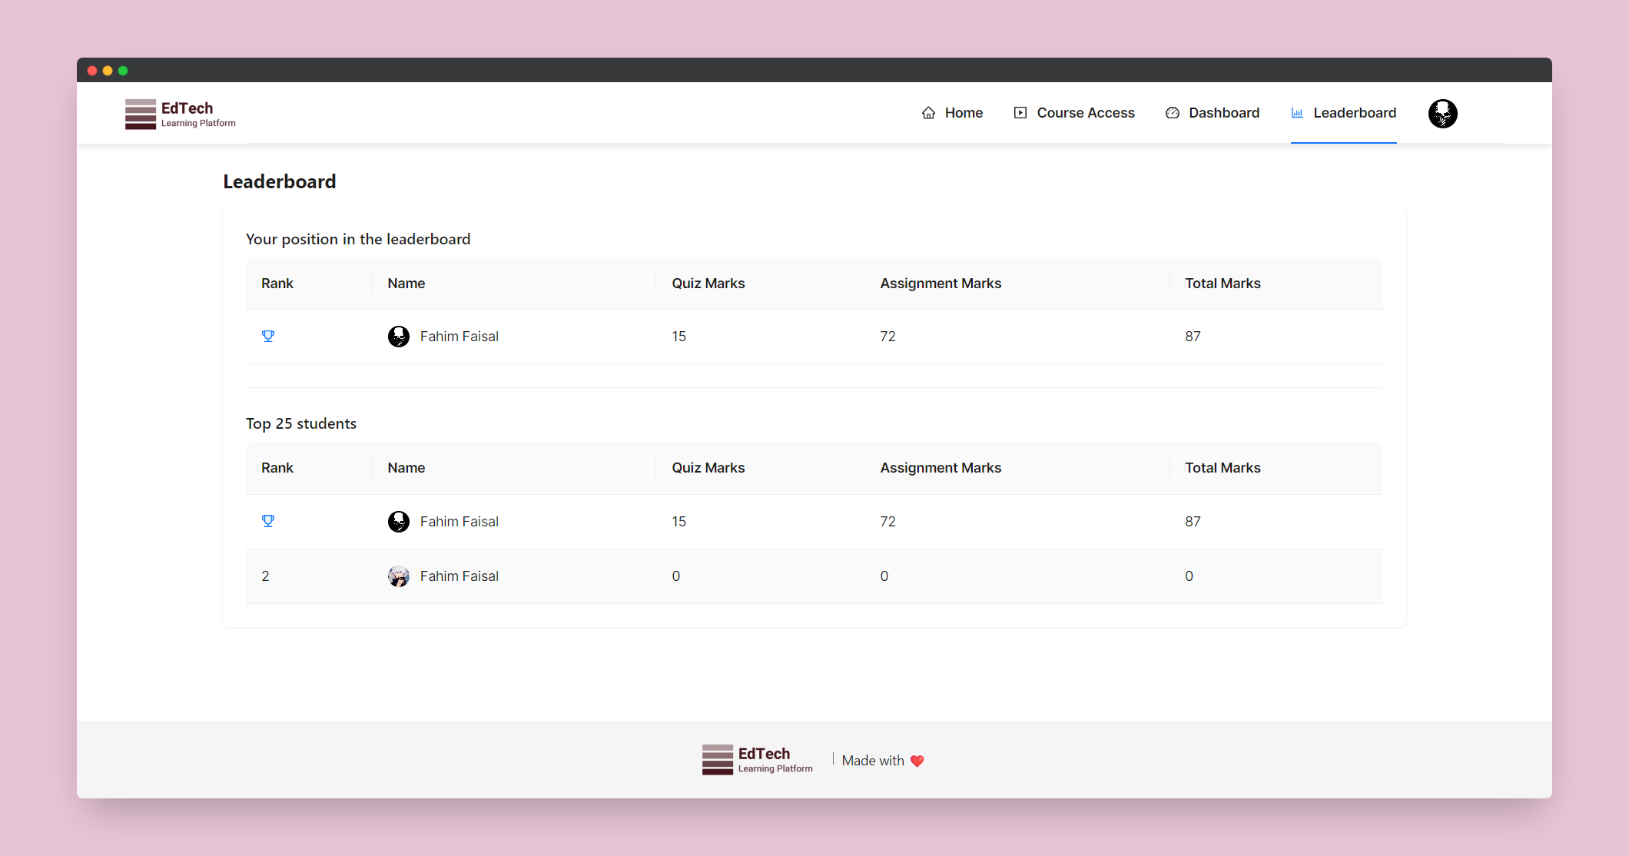This screenshot has height=856, width=1629.
Task: Click trophy icon in Top 25 table
Action: 268,521
